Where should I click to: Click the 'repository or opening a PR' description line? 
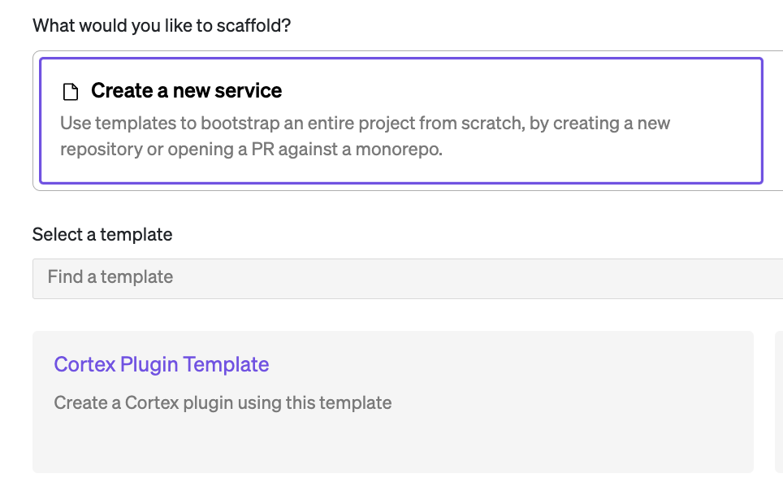tap(251, 150)
